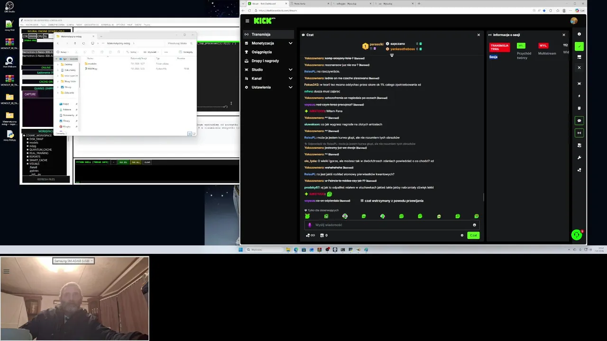
Task: Open the green support chat bubble
Action: 576,234
